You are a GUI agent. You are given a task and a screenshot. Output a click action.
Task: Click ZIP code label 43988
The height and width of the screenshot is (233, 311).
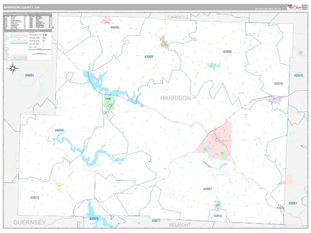[x=149, y=57]
